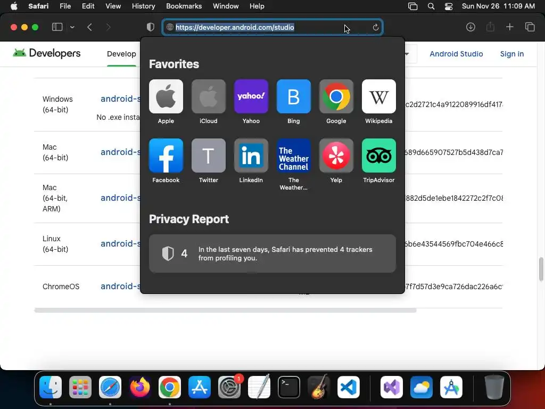Open the Wikipedia favorite tile
Image resolution: width=545 pixels, height=409 pixels.
pyautogui.click(x=378, y=96)
